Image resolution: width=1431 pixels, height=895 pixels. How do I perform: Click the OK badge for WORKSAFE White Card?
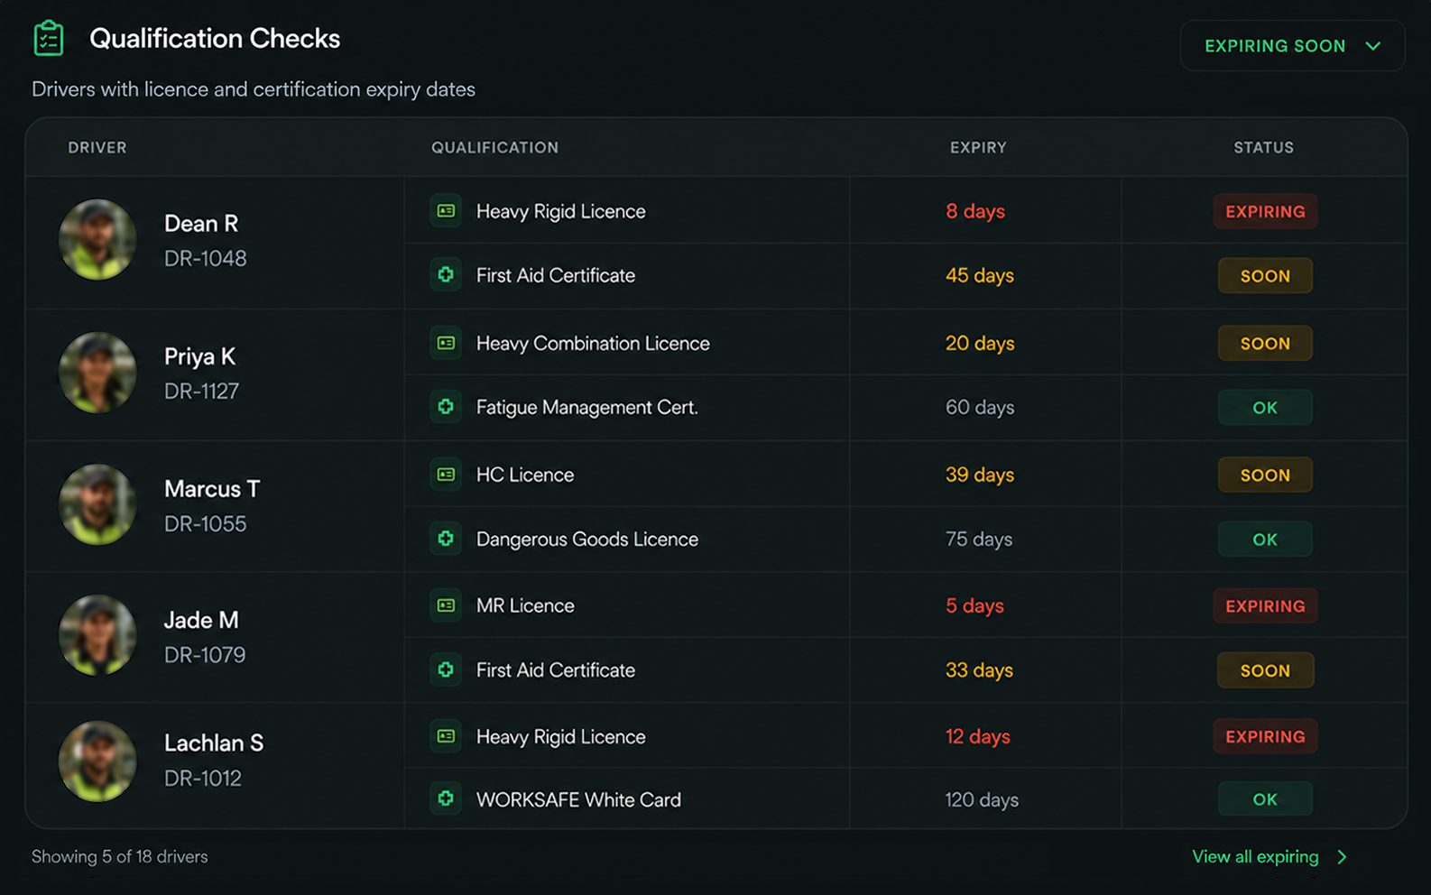(x=1265, y=799)
